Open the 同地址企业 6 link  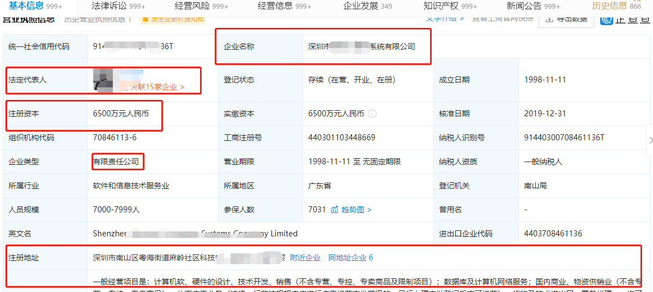point(350,258)
